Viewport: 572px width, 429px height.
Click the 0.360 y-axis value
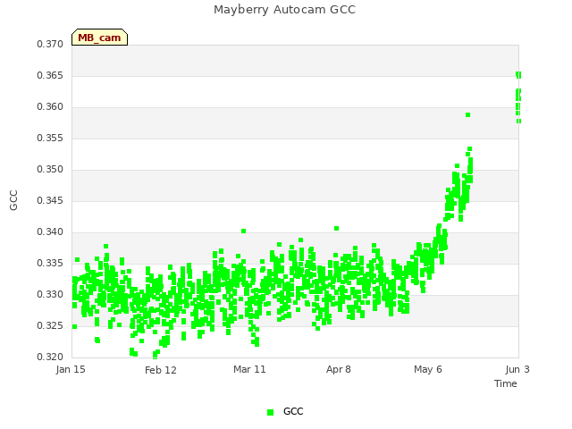(50, 107)
